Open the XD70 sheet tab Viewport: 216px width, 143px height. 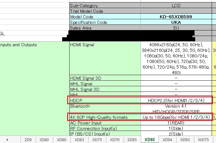click(x=115, y=140)
